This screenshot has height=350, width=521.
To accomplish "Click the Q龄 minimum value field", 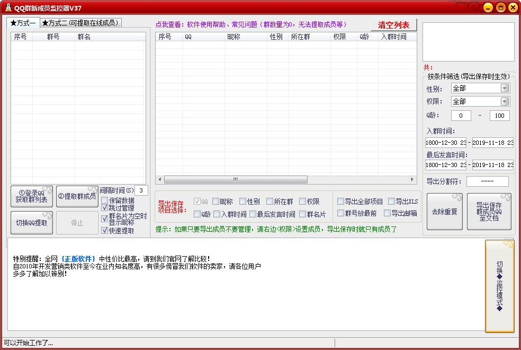I will point(461,116).
